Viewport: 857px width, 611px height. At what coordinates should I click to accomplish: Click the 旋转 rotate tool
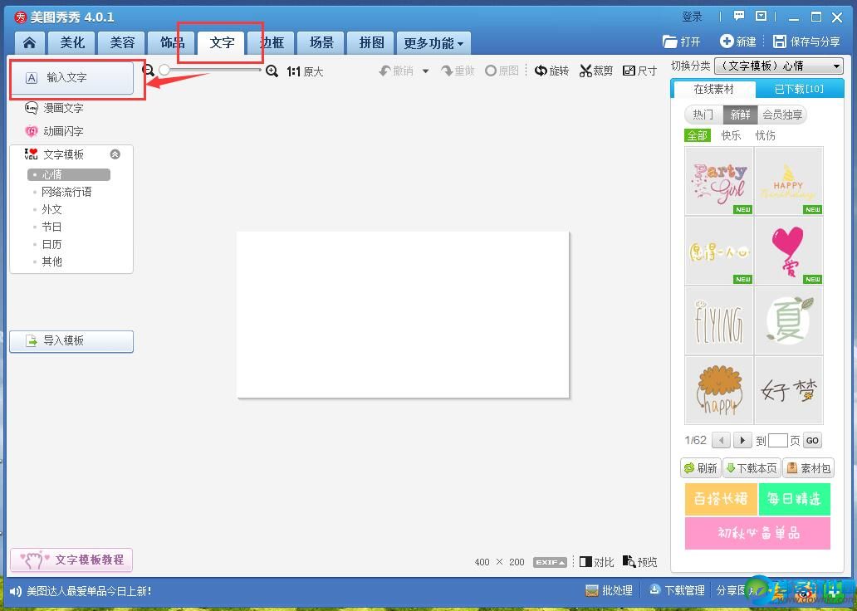(552, 71)
